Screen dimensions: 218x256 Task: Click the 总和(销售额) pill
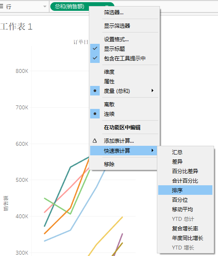70,7
